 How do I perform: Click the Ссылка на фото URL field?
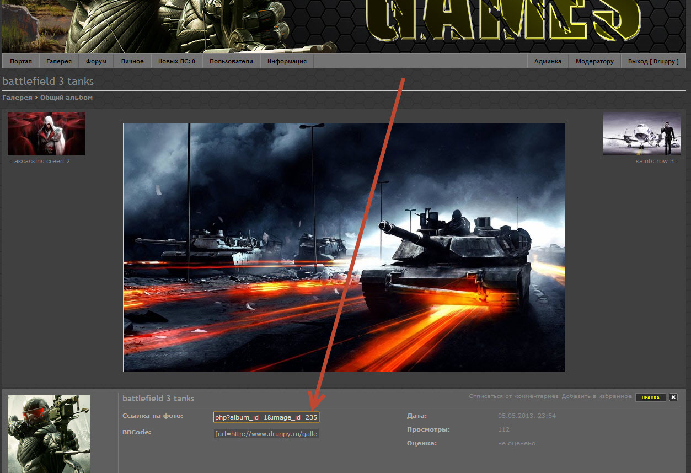pos(266,417)
